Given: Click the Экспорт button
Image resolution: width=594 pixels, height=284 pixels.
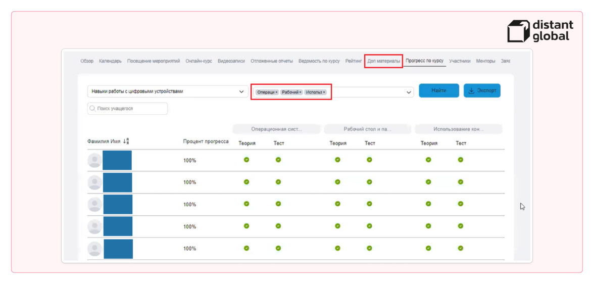Looking at the screenshot, I should (482, 91).
